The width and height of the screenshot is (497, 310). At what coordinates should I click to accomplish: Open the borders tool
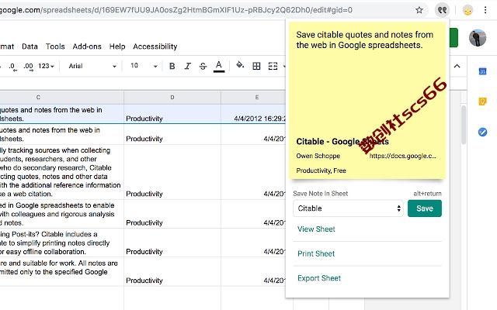click(256, 66)
